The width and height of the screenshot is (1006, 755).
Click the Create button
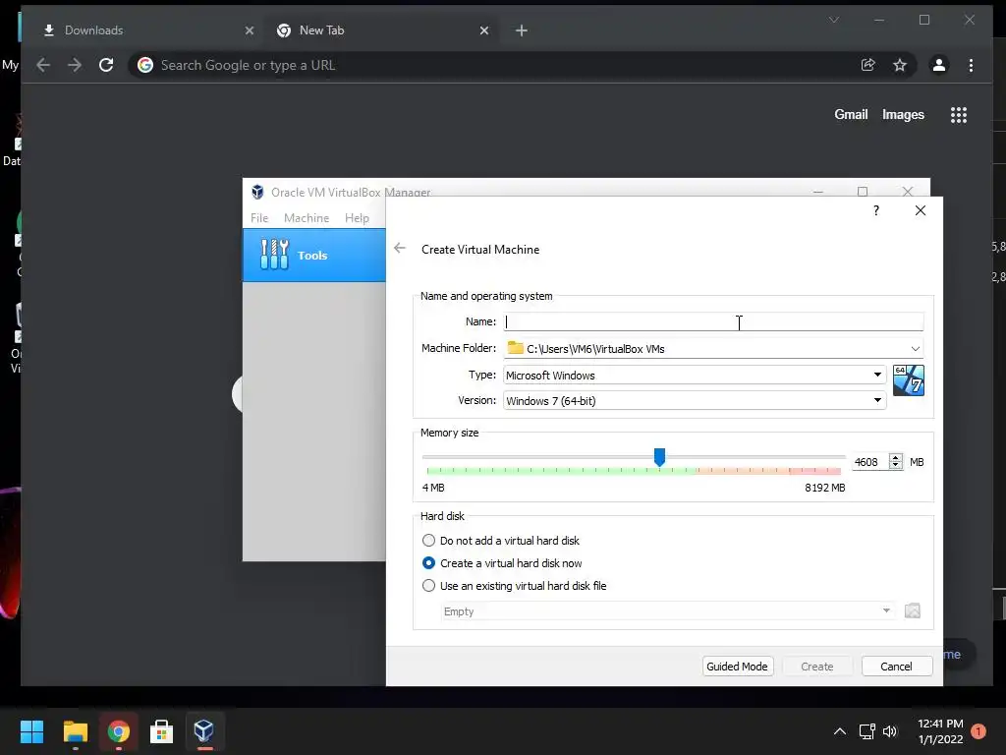(816, 667)
